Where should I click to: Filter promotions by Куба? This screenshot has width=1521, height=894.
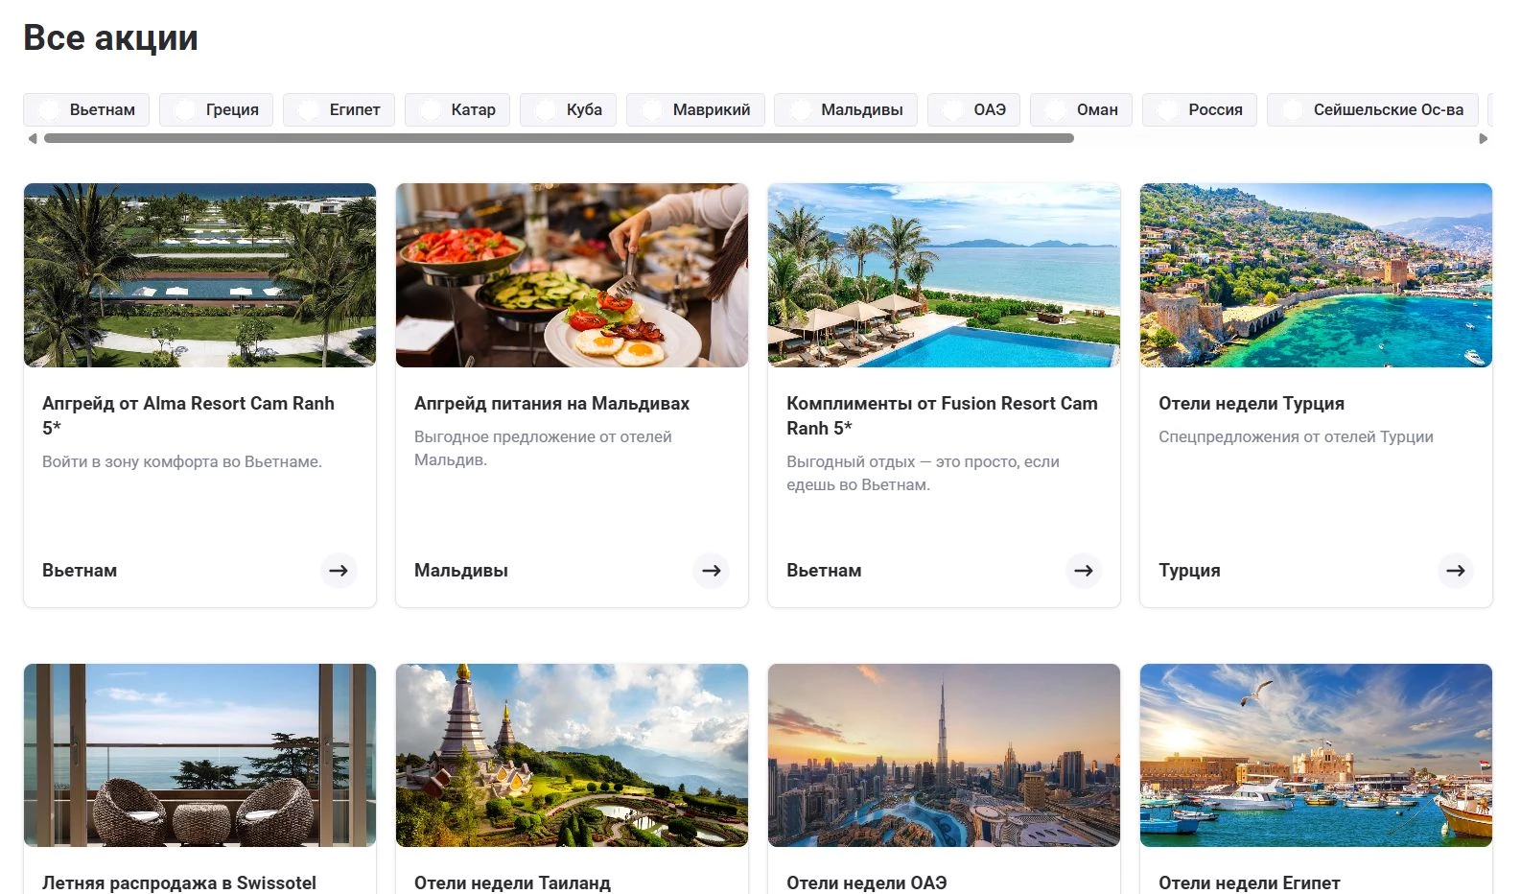pyautogui.click(x=568, y=109)
